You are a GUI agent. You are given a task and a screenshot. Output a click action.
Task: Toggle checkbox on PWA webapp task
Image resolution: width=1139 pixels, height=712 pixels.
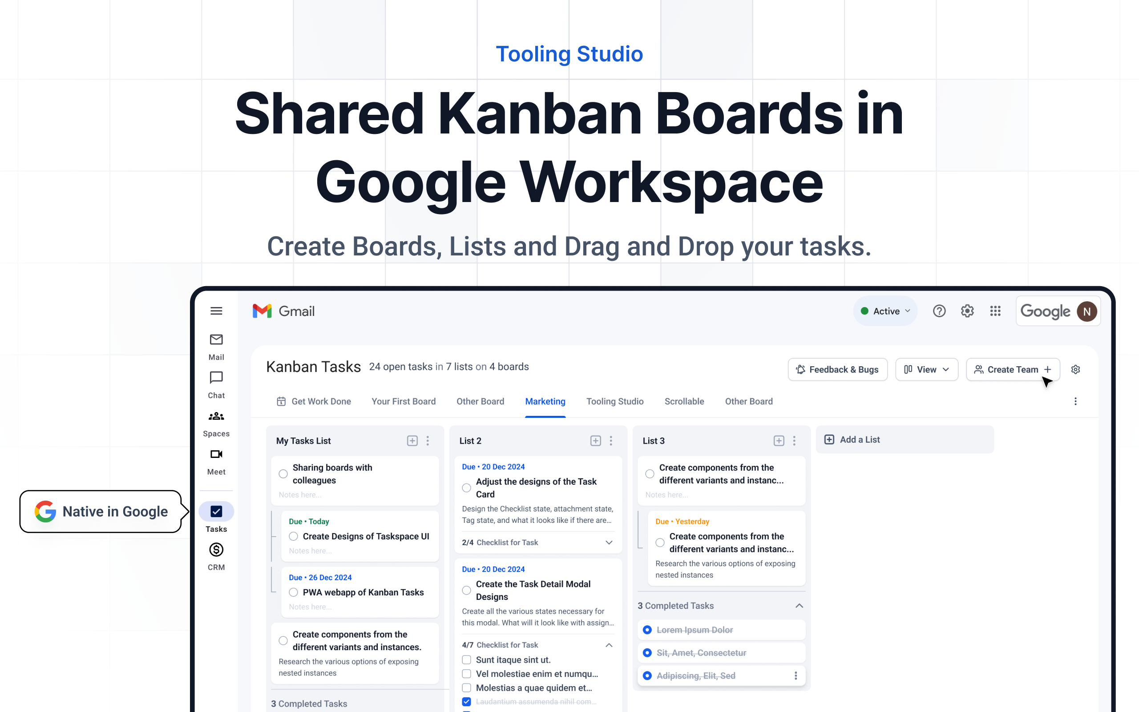(x=294, y=592)
